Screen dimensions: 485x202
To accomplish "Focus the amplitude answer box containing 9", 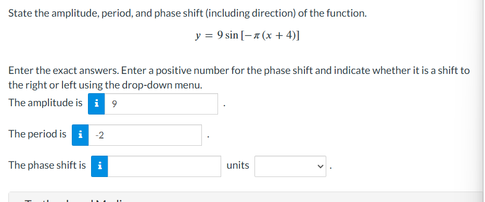I will [x=161, y=104].
